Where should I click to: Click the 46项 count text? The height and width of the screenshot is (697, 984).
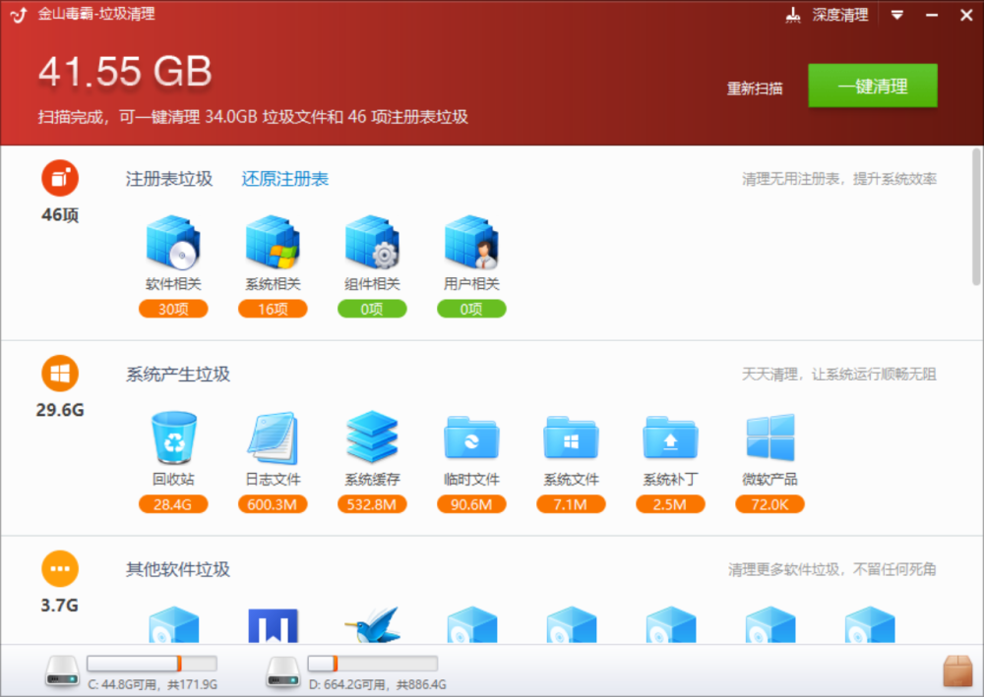[x=60, y=215]
